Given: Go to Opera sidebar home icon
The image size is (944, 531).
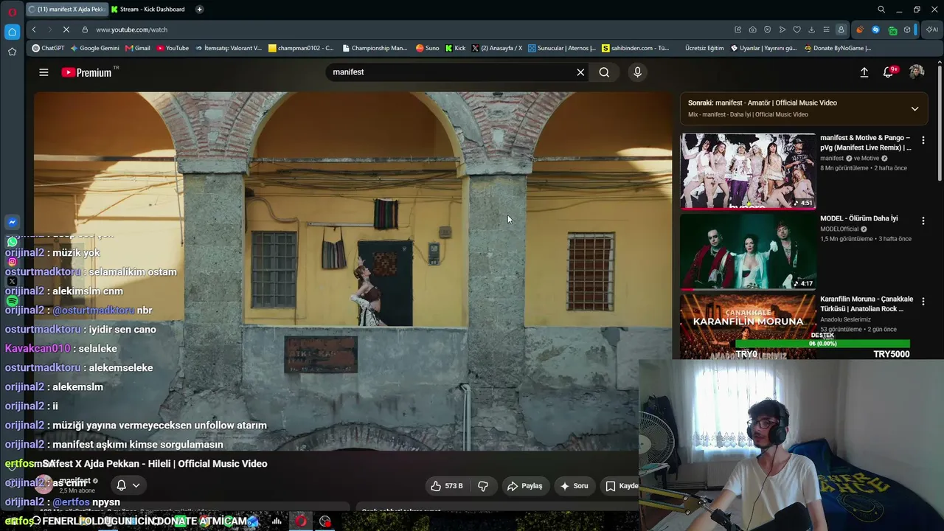Looking at the screenshot, I should tap(12, 32).
